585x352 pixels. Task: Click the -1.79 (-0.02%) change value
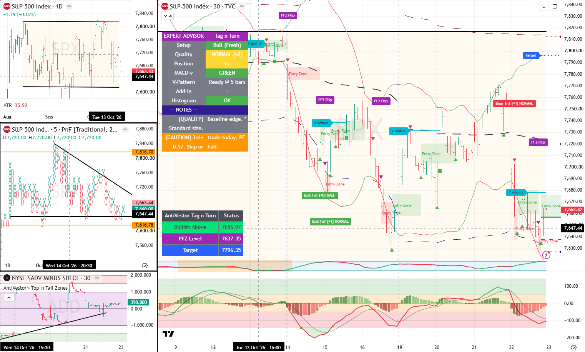pyautogui.click(x=20, y=15)
